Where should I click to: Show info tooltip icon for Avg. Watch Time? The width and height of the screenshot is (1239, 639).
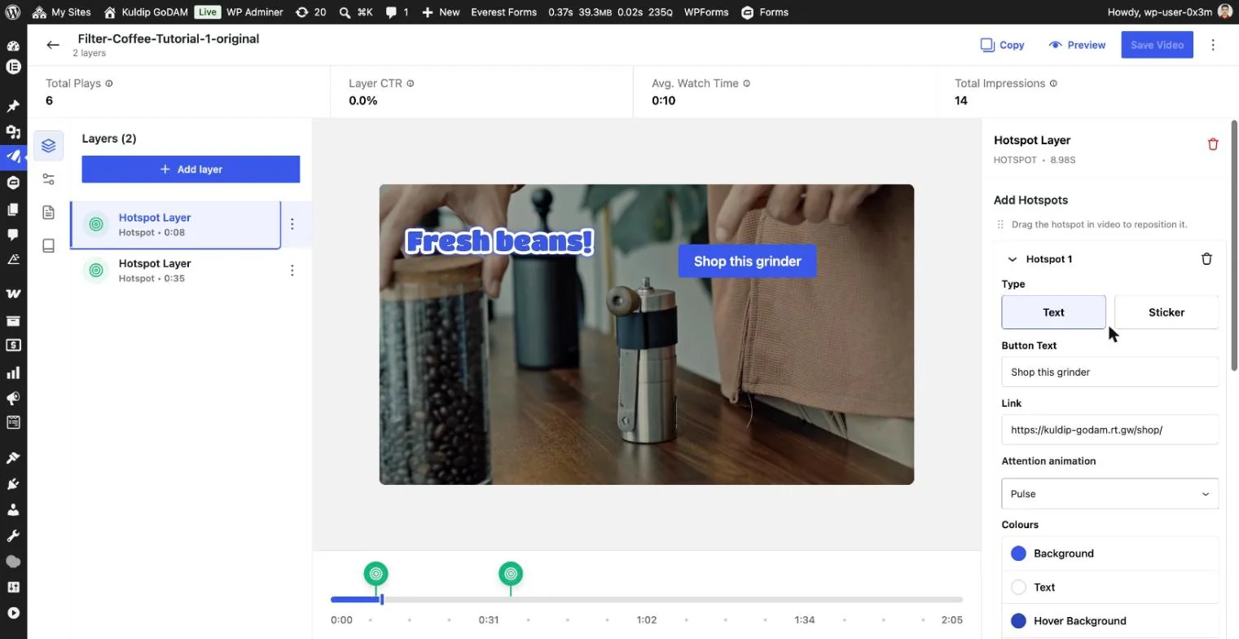pyautogui.click(x=746, y=83)
